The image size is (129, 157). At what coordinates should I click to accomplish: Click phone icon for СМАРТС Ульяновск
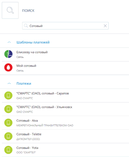[8, 109]
